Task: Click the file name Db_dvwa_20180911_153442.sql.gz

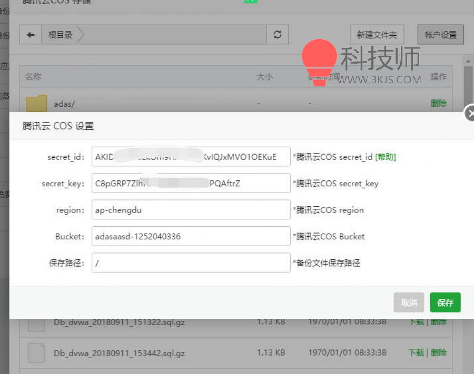Action: coord(120,353)
